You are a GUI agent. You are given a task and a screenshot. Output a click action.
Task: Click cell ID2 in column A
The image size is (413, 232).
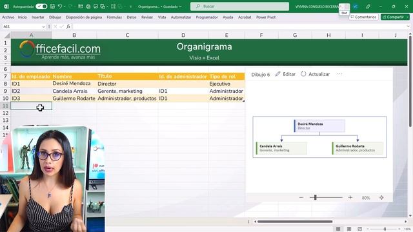(x=31, y=91)
